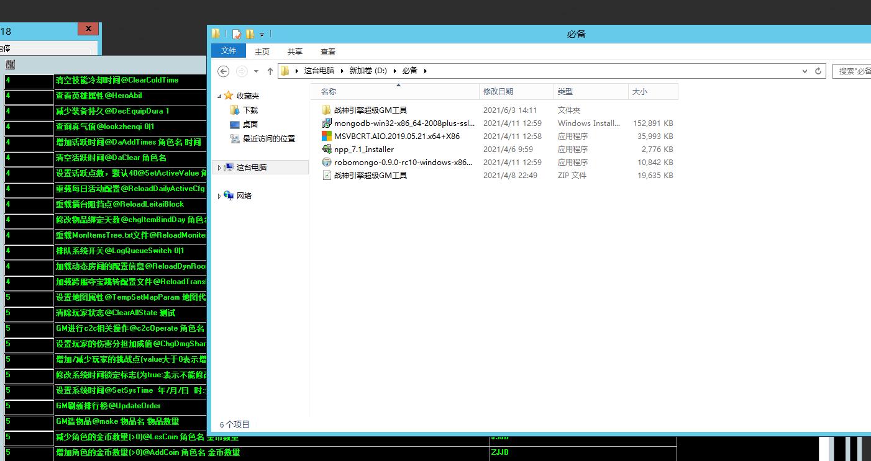Open the 战神引擎超级GM工具 folder icon
Screen dimensions: 871x461
click(327, 110)
